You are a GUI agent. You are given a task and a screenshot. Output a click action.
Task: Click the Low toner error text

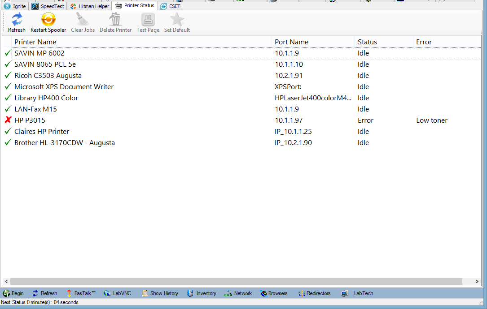tap(432, 120)
